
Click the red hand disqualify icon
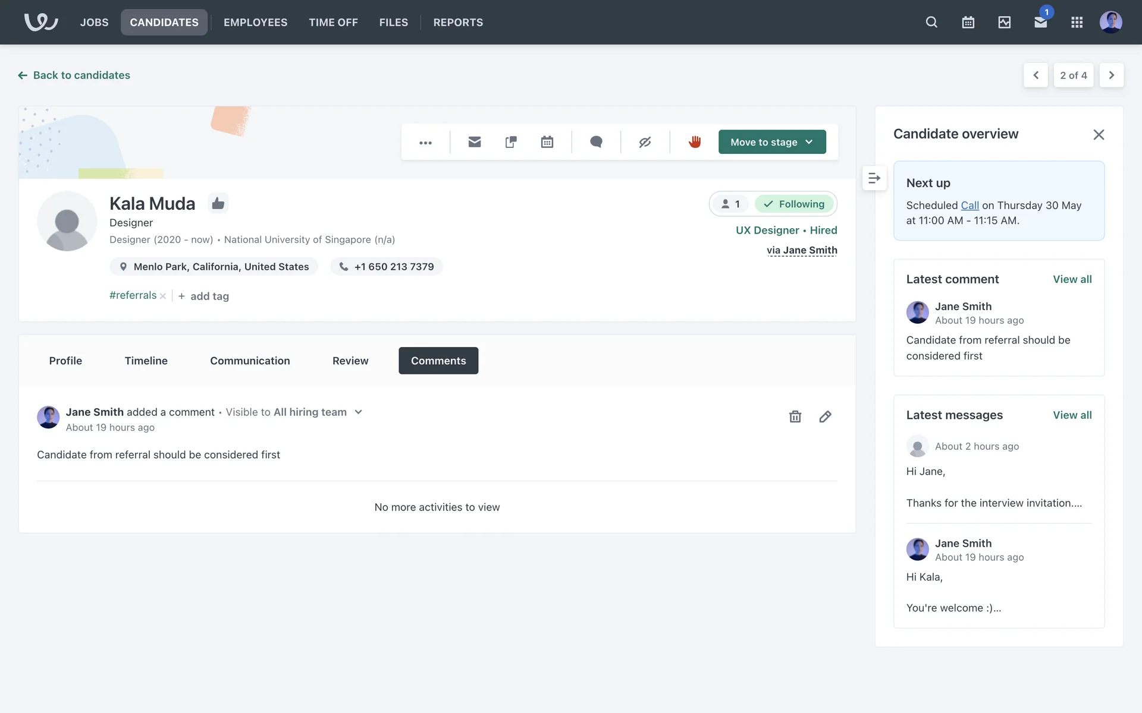(x=694, y=142)
